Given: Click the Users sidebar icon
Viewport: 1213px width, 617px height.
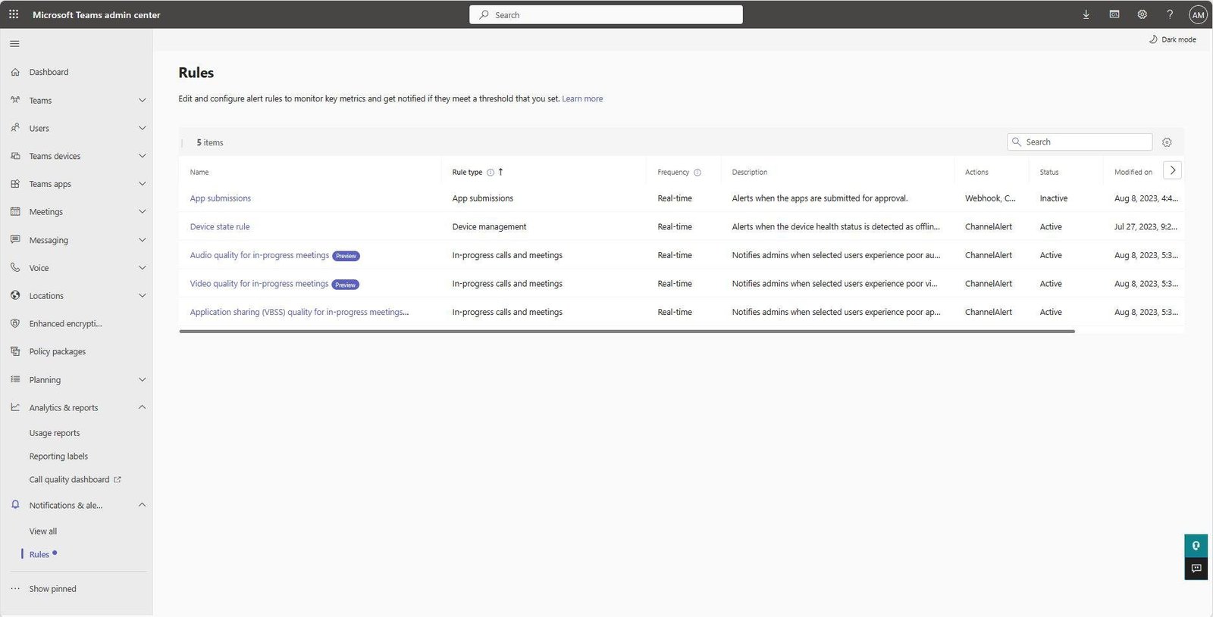Looking at the screenshot, I should 15,128.
